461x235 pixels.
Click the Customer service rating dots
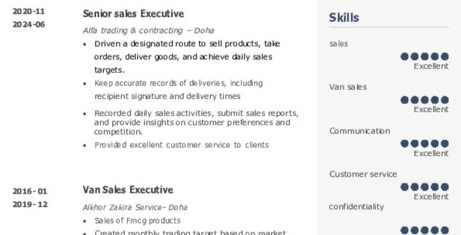point(425,187)
